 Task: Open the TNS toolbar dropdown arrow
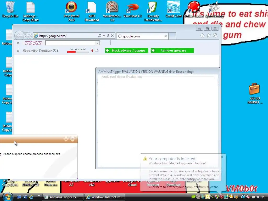(97, 43)
